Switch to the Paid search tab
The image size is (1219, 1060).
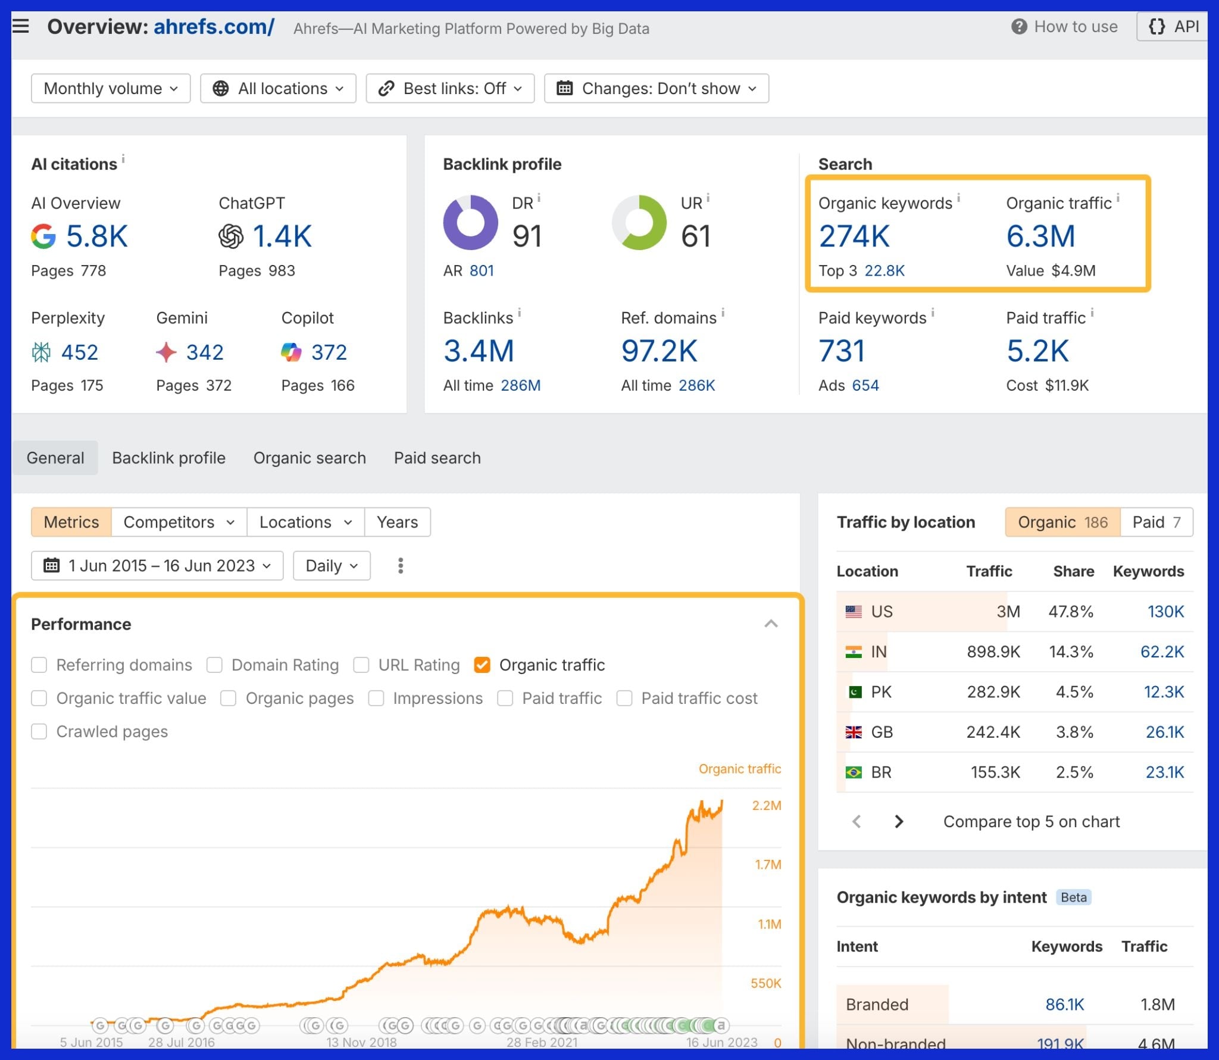437,458
